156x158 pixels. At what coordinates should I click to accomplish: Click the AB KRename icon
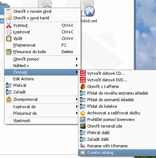pos(82,146)
